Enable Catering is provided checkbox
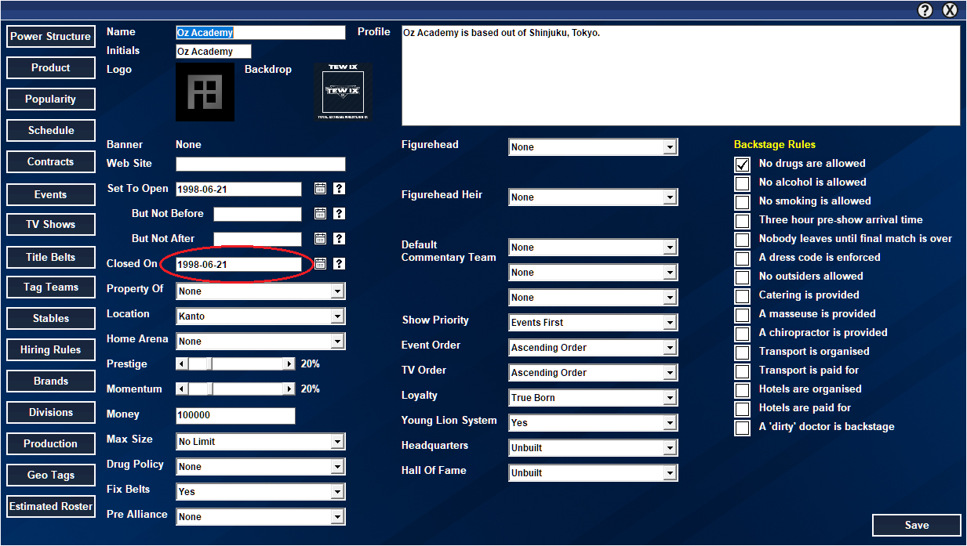This screenshot has width=967, height=546. 742,295
